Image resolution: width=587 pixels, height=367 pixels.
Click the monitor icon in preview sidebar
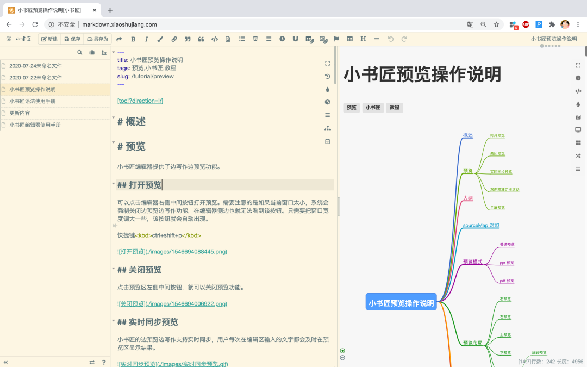[x=578, y=130]
